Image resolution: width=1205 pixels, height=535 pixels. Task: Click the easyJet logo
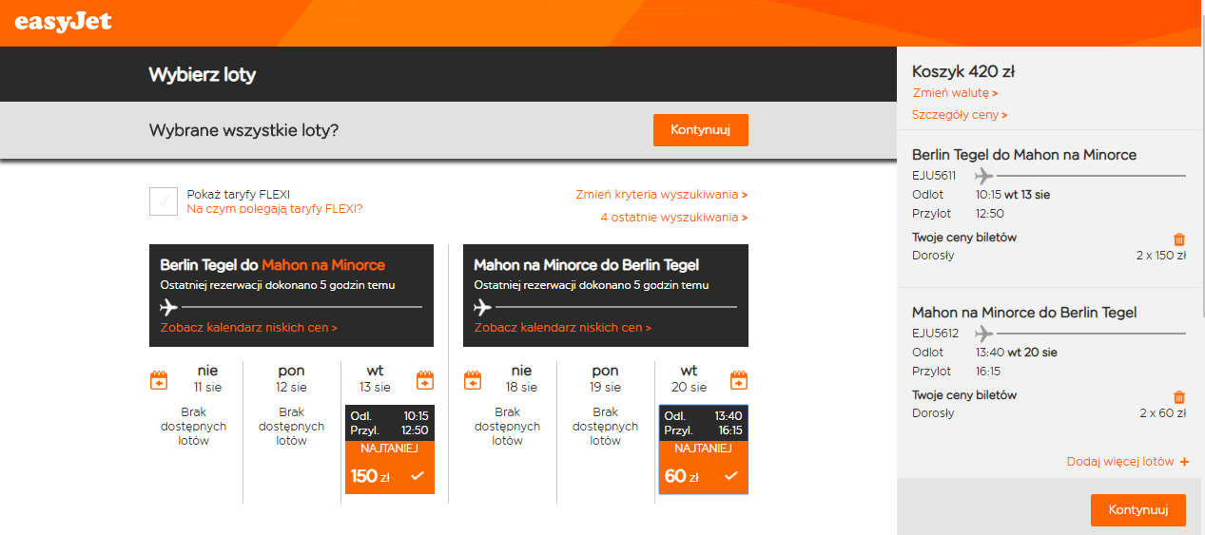pos(64,20)
